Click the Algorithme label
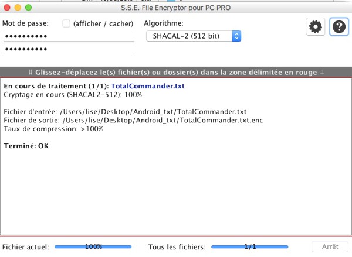 164,23
